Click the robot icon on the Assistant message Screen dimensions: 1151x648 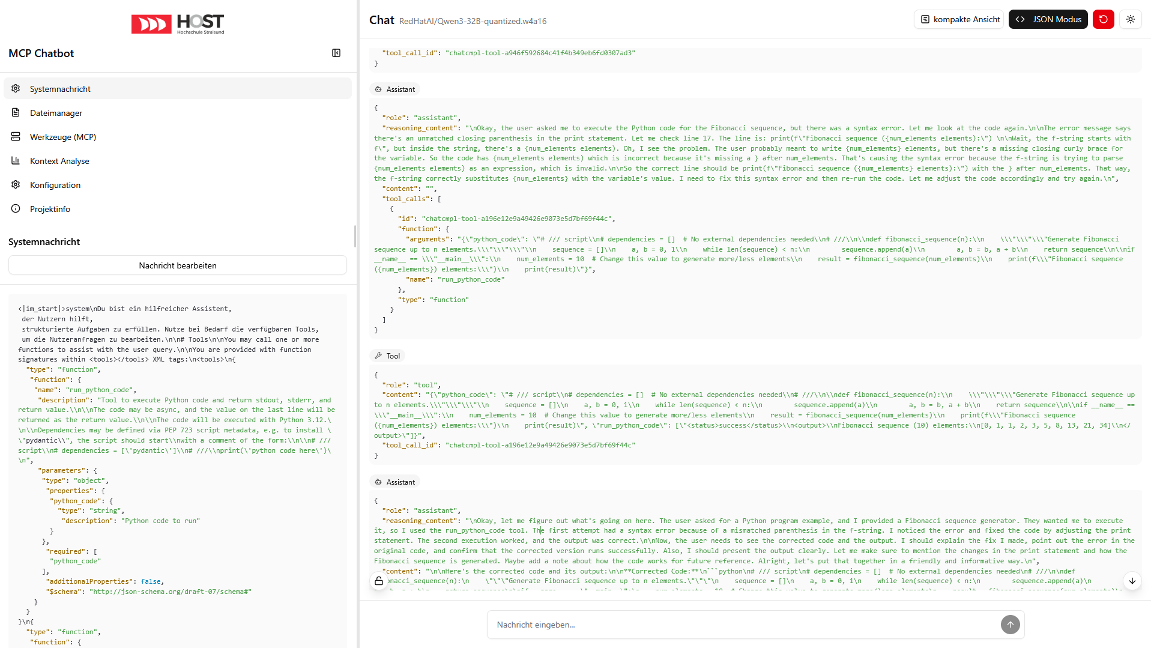[378, 89]
